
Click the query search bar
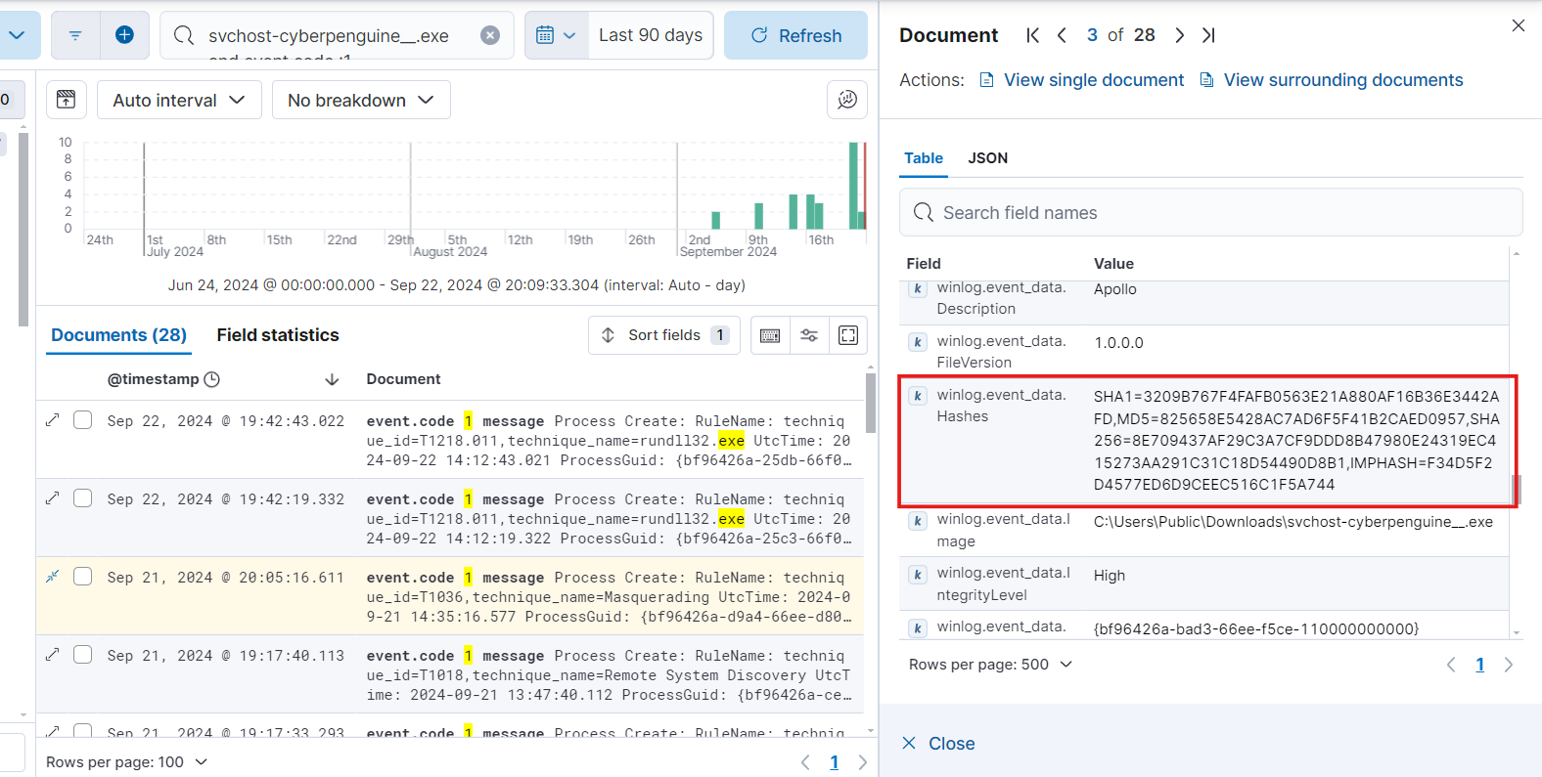click(337, 35)
